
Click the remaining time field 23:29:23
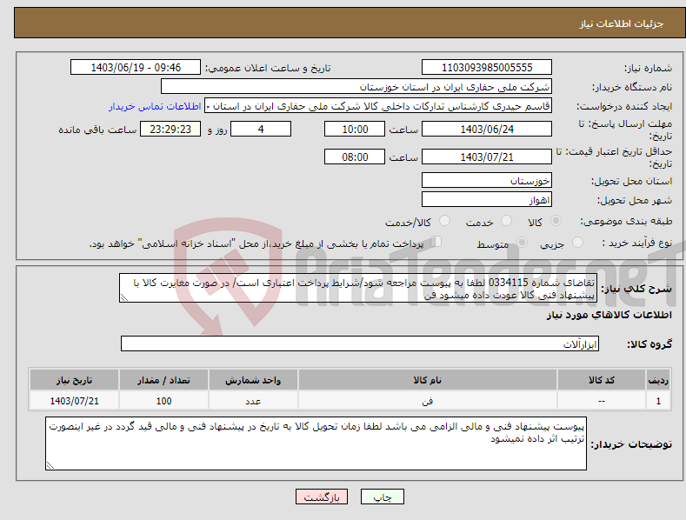pos(170,129)
